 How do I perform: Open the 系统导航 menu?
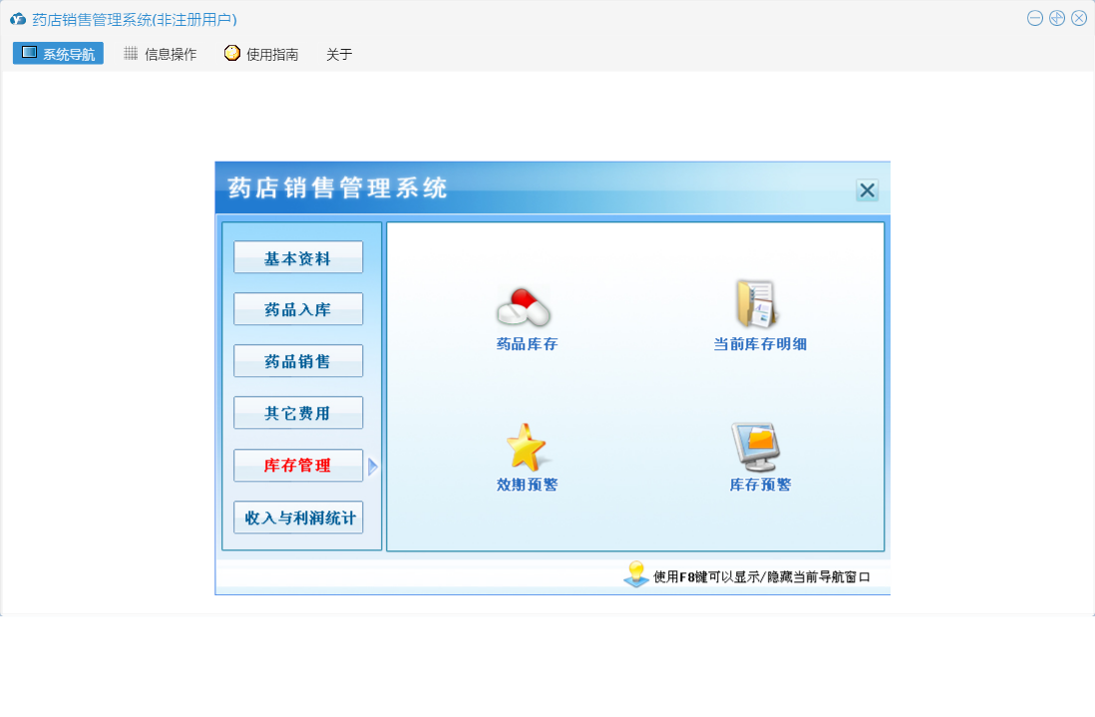pyautogui.click(x=58, y=53)
